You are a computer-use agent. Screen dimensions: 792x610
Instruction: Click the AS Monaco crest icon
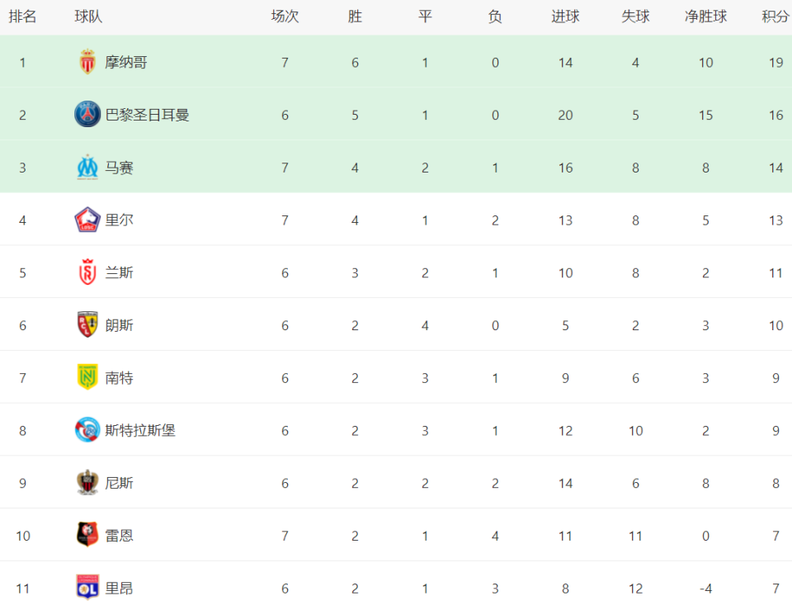point(87,62)
